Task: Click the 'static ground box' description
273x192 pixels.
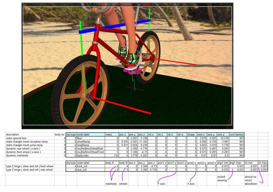Action: [x=16, y=138]
